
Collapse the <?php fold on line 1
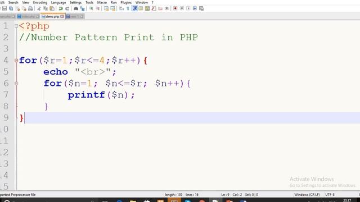(x=16, y=26)
